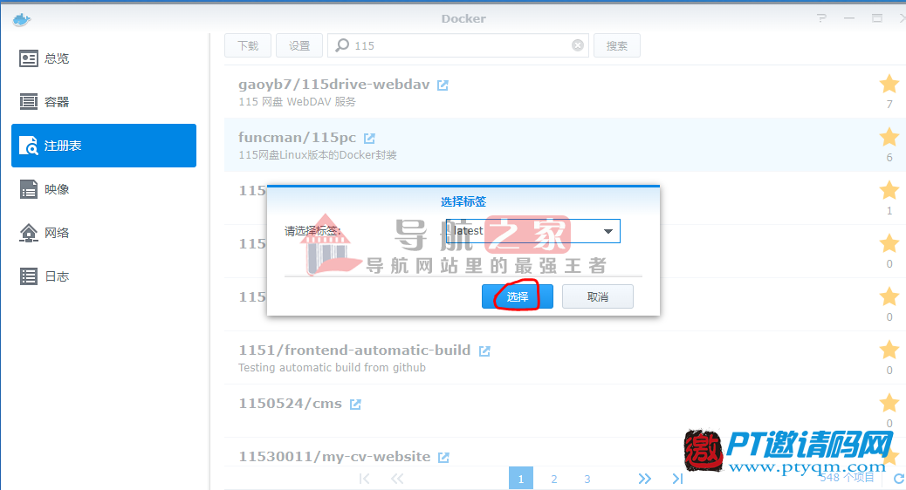Go to 容器 containers section
Image resolution: width=906 pixels, height=490 pixels.
point(104,102)
